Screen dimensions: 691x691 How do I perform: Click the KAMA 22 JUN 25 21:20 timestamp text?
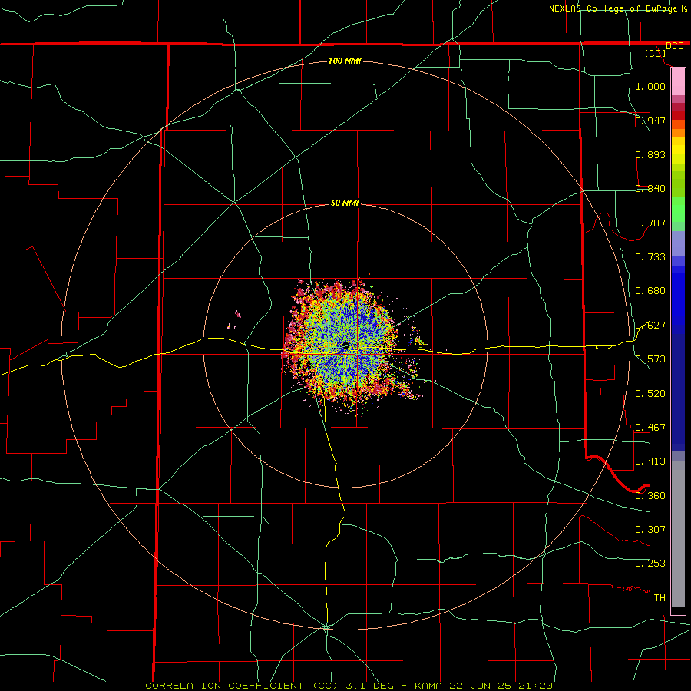point(484,686)
